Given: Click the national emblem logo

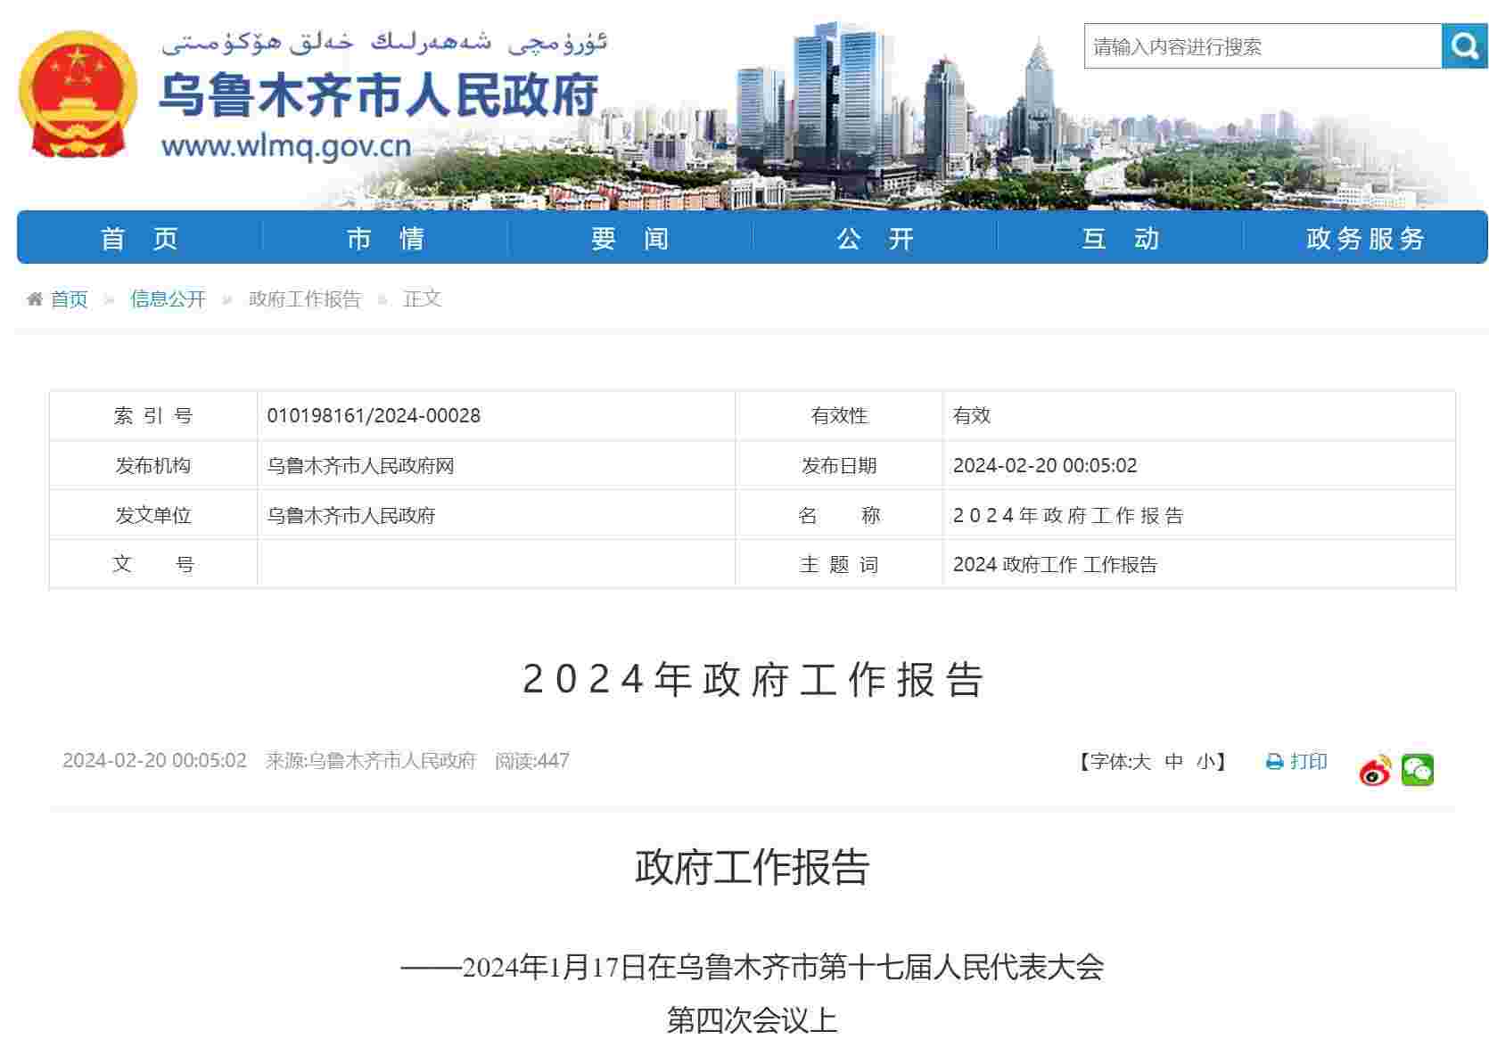Looking at the screenshot, I should pos(78,95).
